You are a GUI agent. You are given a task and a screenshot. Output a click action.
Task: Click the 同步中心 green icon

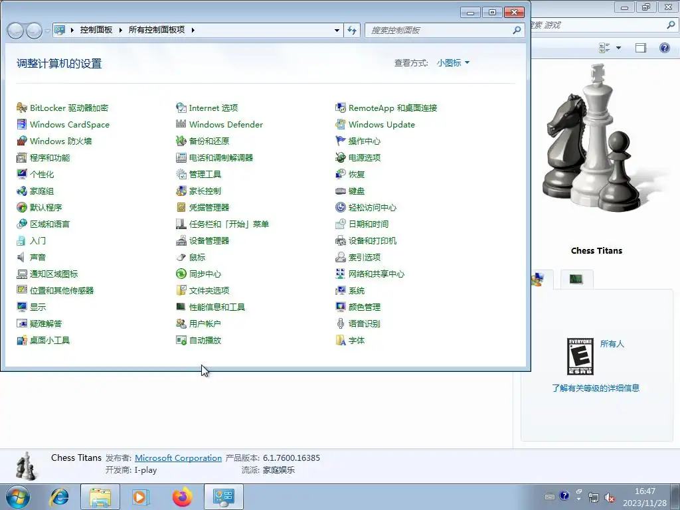[x=181, y=274]
